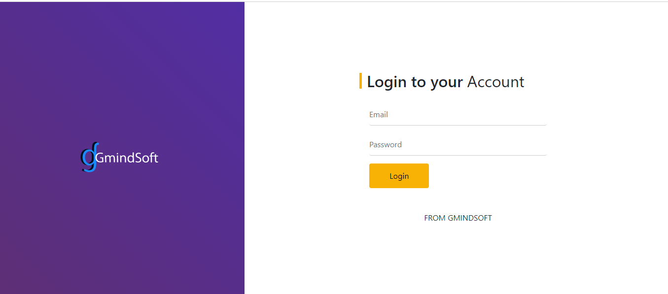The width and height of the screenshot is (668, 294).
Task: Click the underline beneath the Password field
Action: click(x=457, y=155)
